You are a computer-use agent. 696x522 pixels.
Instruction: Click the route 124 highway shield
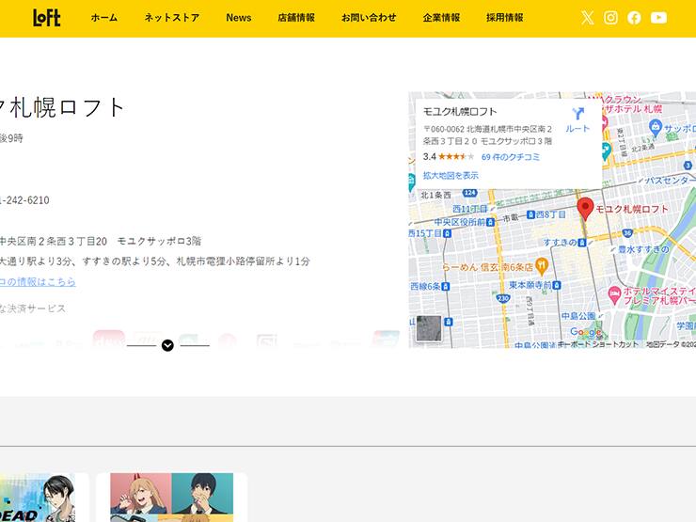469,193
